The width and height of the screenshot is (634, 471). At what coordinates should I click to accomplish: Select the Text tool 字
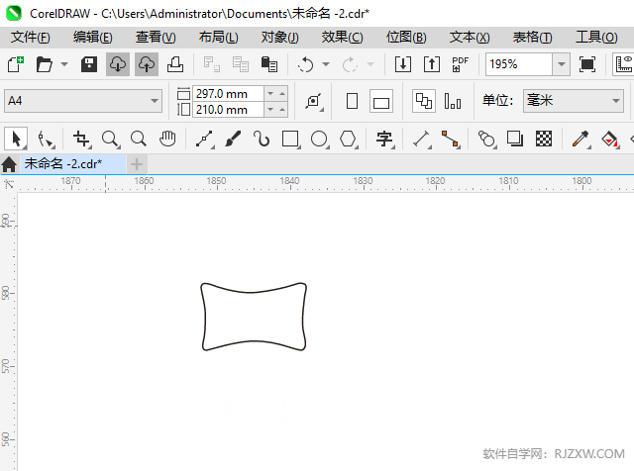click(x=385, y=140)
